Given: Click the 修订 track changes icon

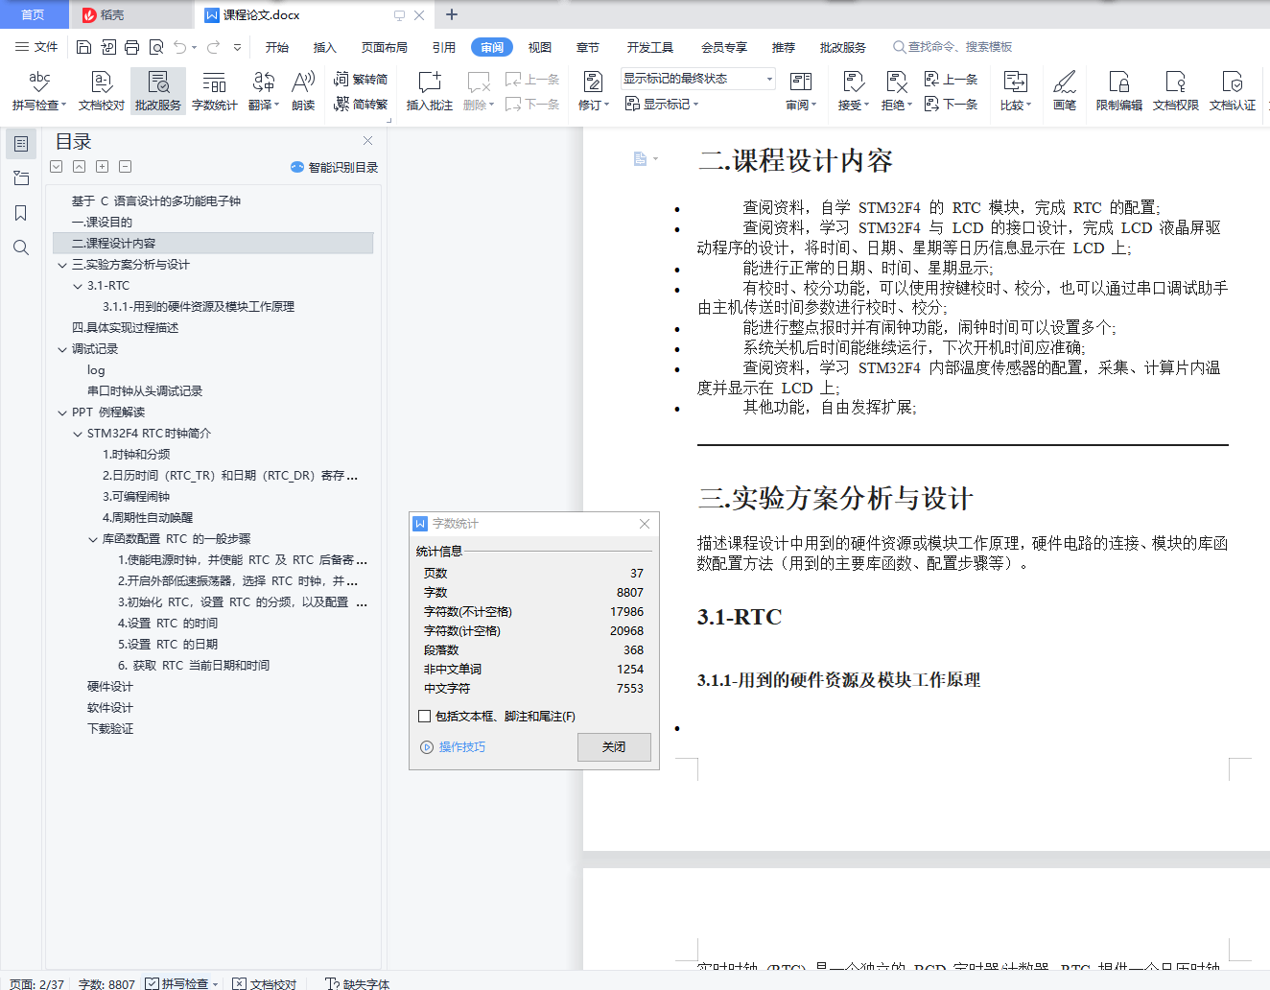Looking at the screenshot, I should [593, 82].
